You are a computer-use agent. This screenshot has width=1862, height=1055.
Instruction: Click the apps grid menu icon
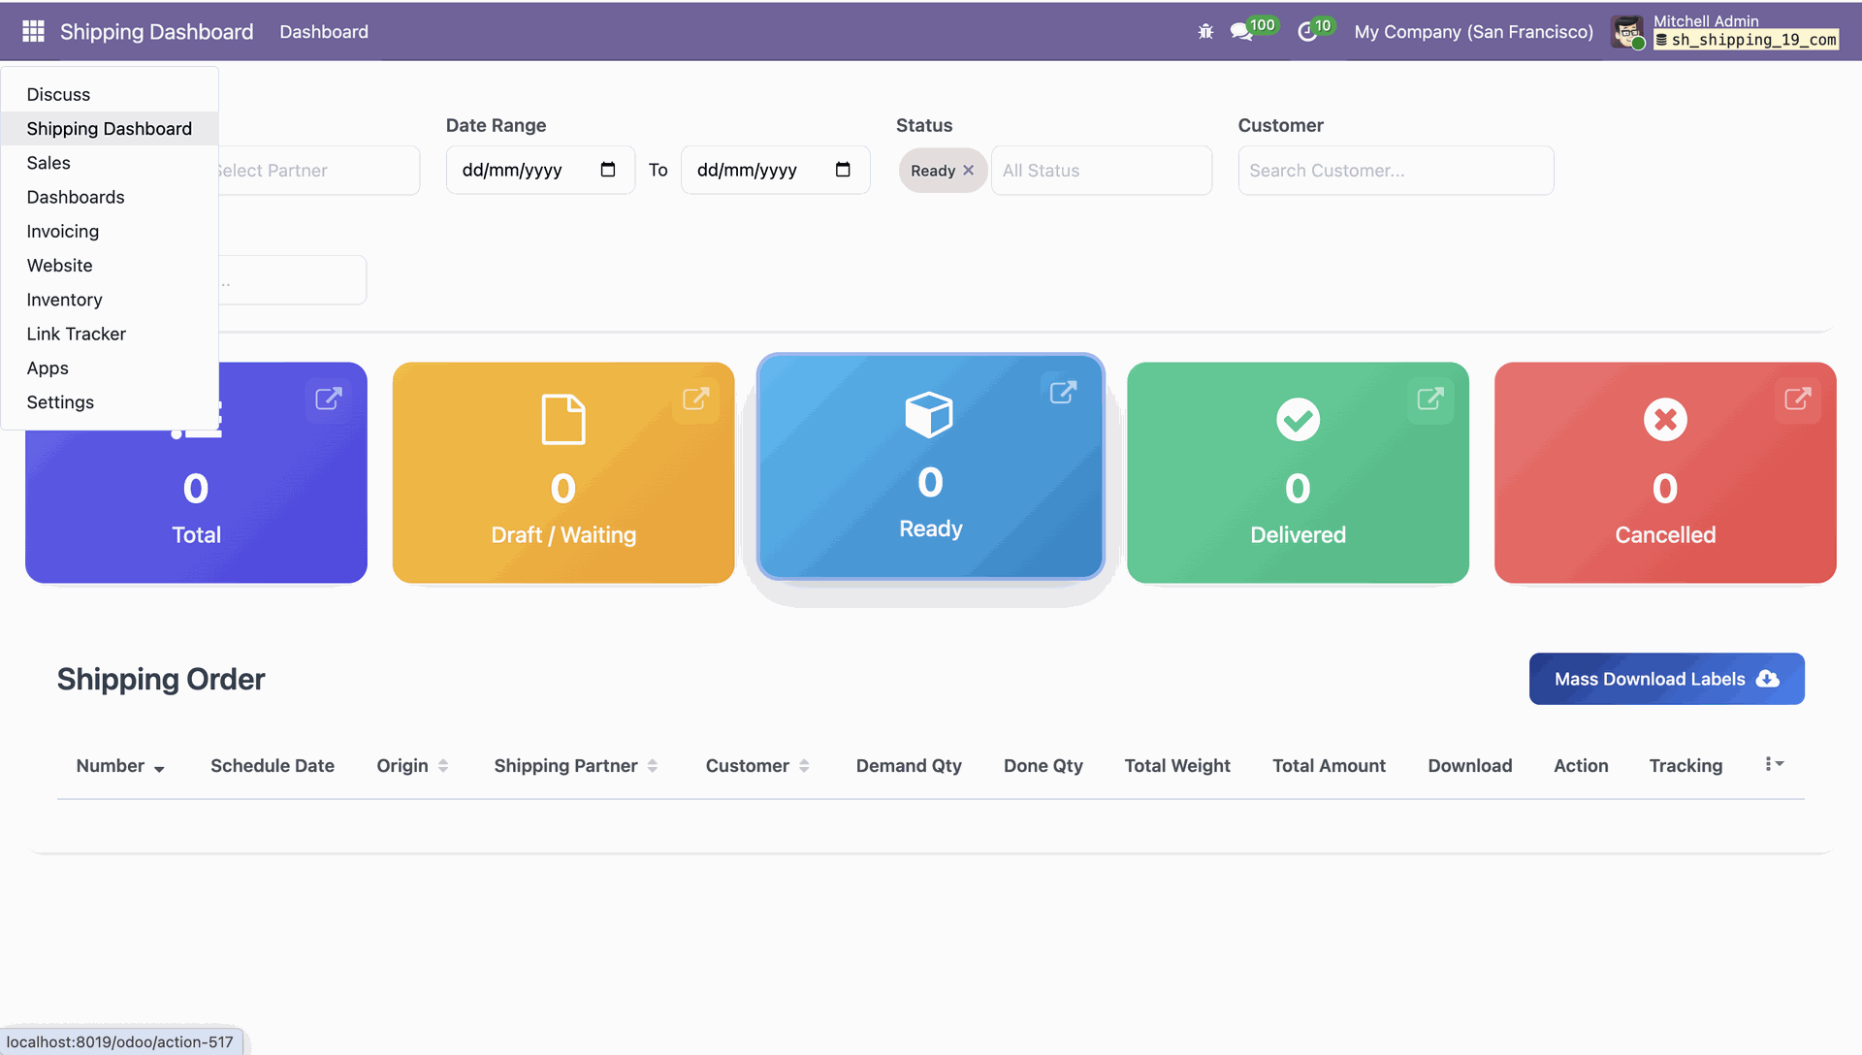[x=33, y=32]
